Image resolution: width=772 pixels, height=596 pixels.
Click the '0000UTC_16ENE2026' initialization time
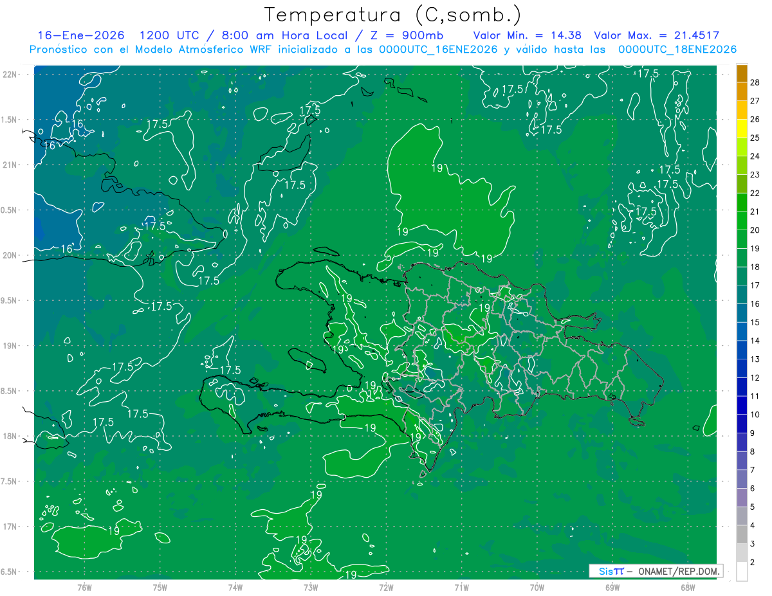tap(438, 50)
